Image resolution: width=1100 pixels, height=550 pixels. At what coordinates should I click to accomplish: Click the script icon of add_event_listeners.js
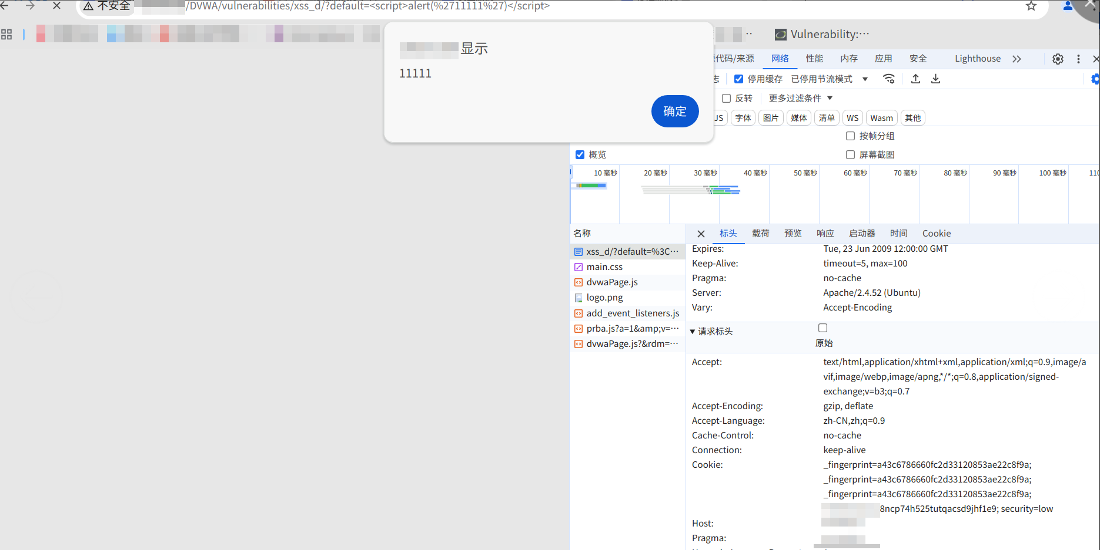(579, 313)
